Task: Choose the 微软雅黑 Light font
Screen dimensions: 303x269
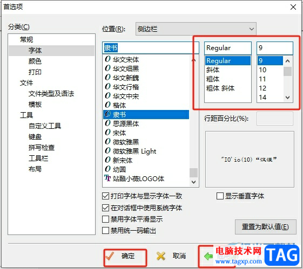Action: click(134, 151)
